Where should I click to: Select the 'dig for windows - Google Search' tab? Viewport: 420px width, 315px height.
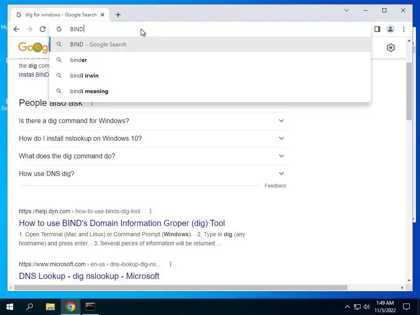click(x=60, y=15)
